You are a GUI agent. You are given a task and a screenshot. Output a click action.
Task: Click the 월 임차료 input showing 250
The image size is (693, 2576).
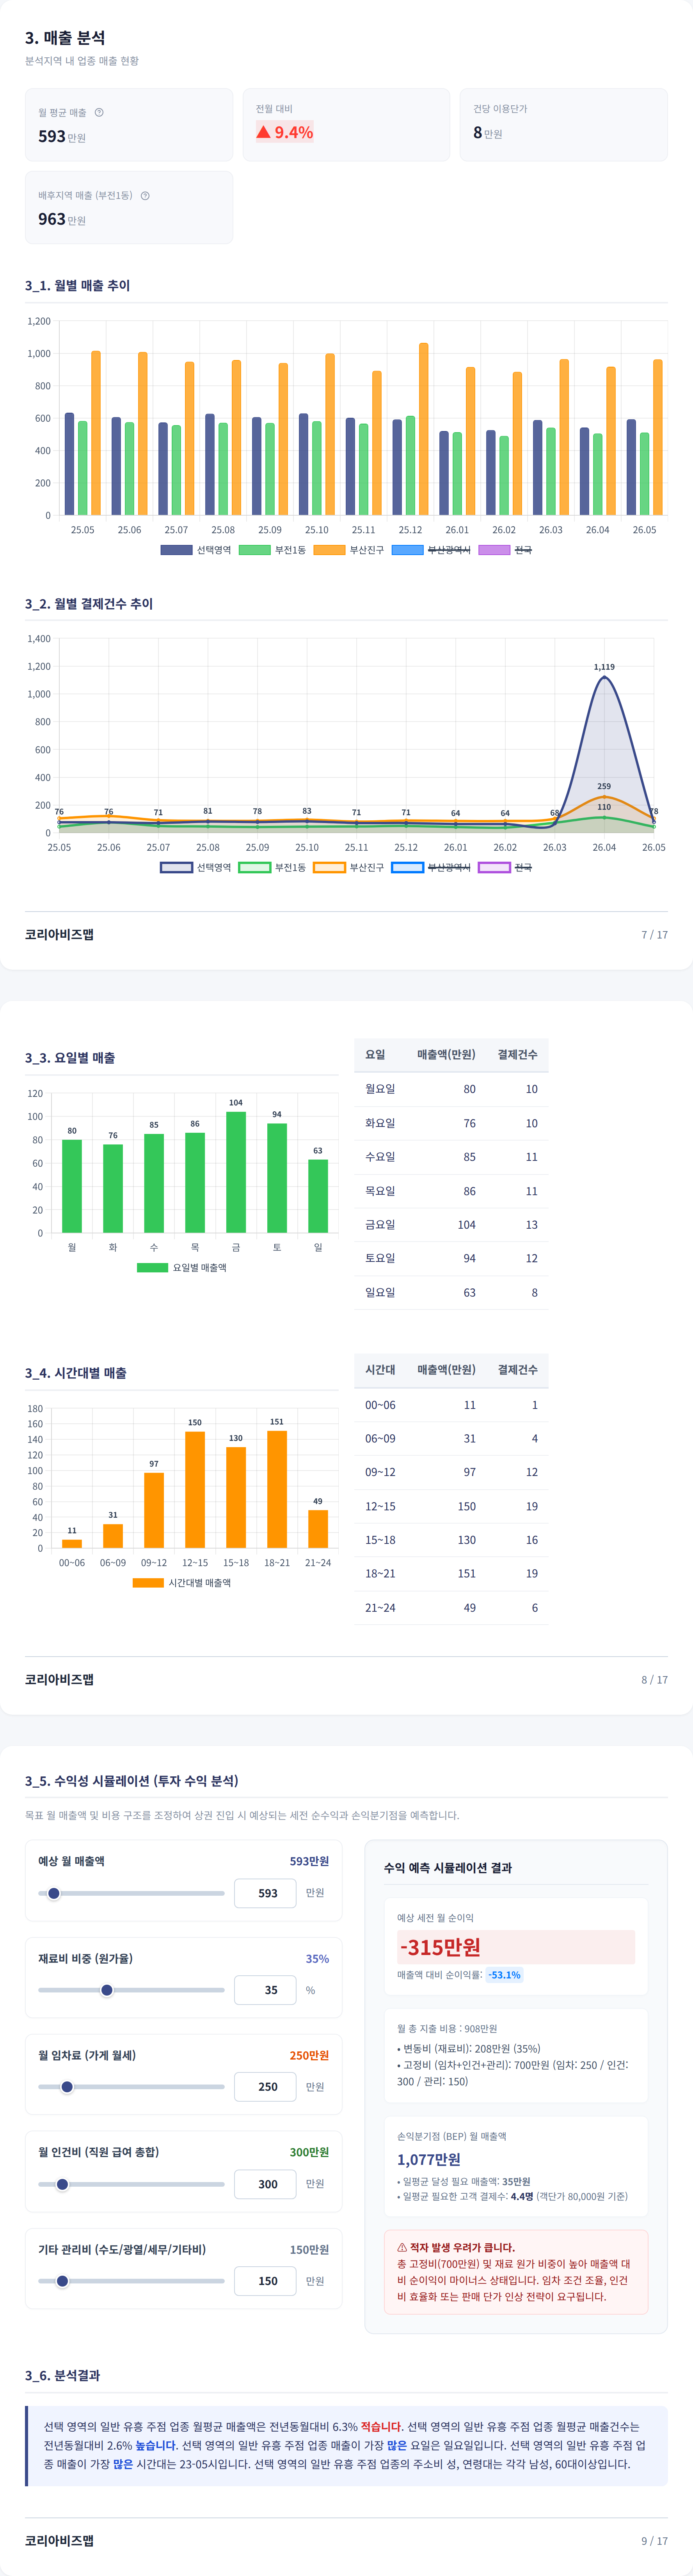tap(265, 2087)
